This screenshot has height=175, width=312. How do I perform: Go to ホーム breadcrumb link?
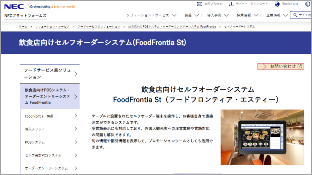click(x=23, y=27)
